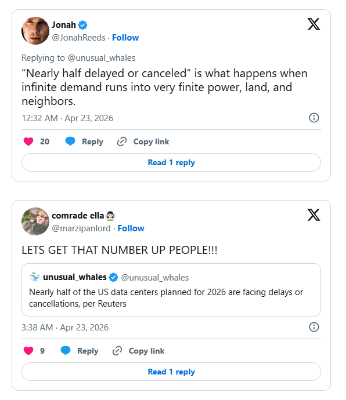Viewport: 346px width, 400px height.
Task: Follow @marzipanlord
Action: 131,228
